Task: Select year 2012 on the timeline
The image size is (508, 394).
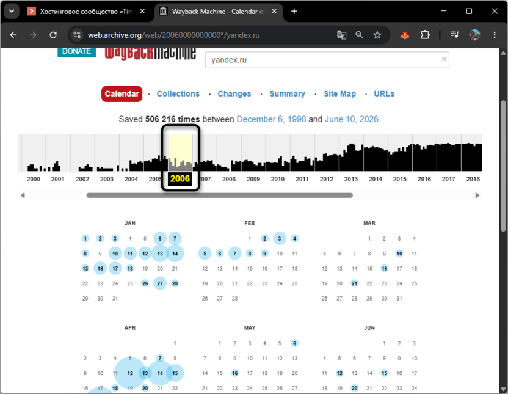Action: (x=326, y=179)
